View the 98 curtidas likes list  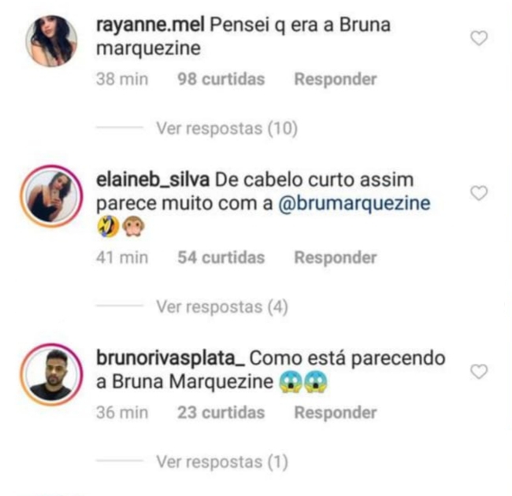click(221, 80)
